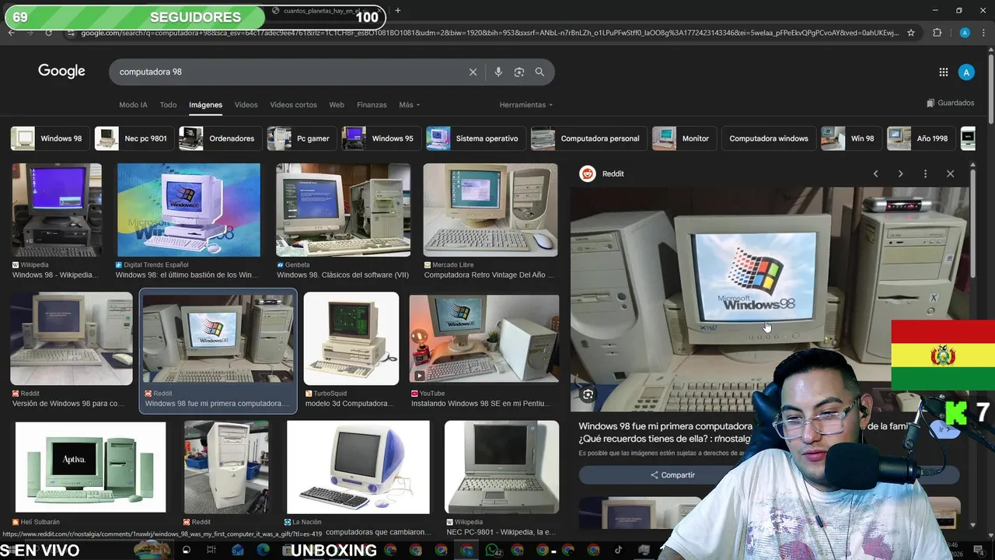
Task: Open Microsoft Edge from the taskbar
Action: click(263, 550)
